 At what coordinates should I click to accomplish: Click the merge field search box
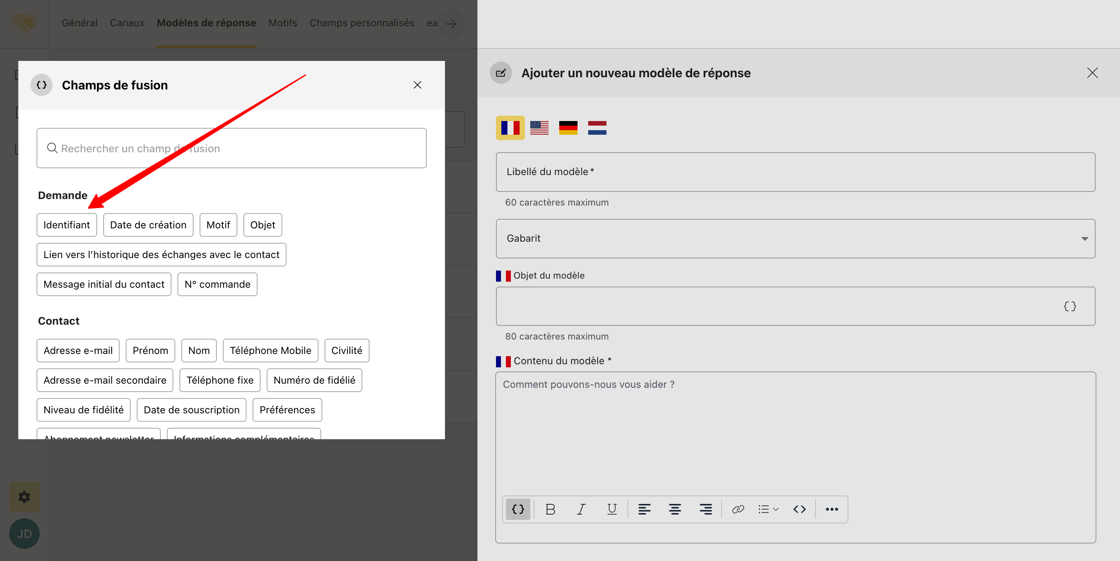231,148
